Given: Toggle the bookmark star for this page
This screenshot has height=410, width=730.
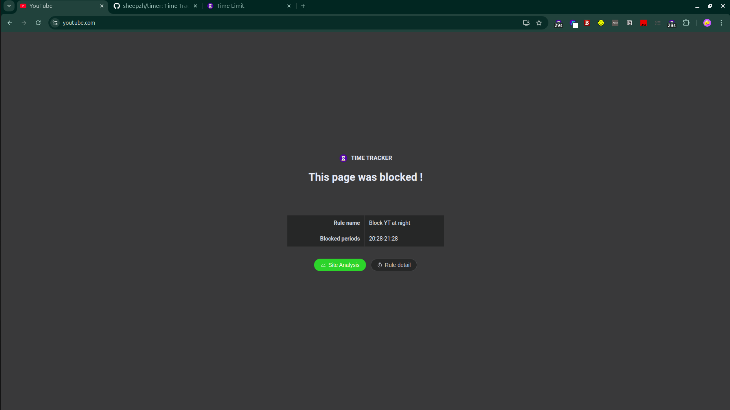Looking at the screenshot, I should tap(539, 23).
